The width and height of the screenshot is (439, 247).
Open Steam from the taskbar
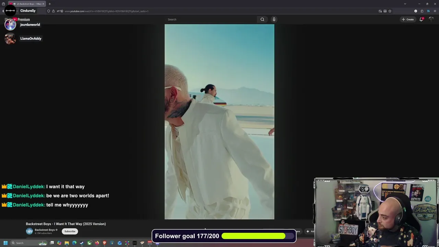[x=82, y=243]
